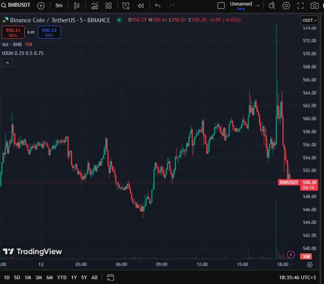Click the Unnamed layout name
Screen dimensions: 324x284
(241, 4)
